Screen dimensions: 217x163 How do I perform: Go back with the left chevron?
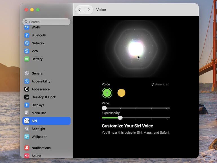tap(80, 10)
